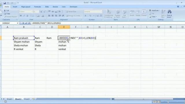This screenshot has width=185, height=104.
Task: Switch to the Page Layout tab
Action: coord(26,7)
